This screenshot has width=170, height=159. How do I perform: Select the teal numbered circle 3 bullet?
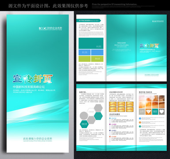coord(140,126)
